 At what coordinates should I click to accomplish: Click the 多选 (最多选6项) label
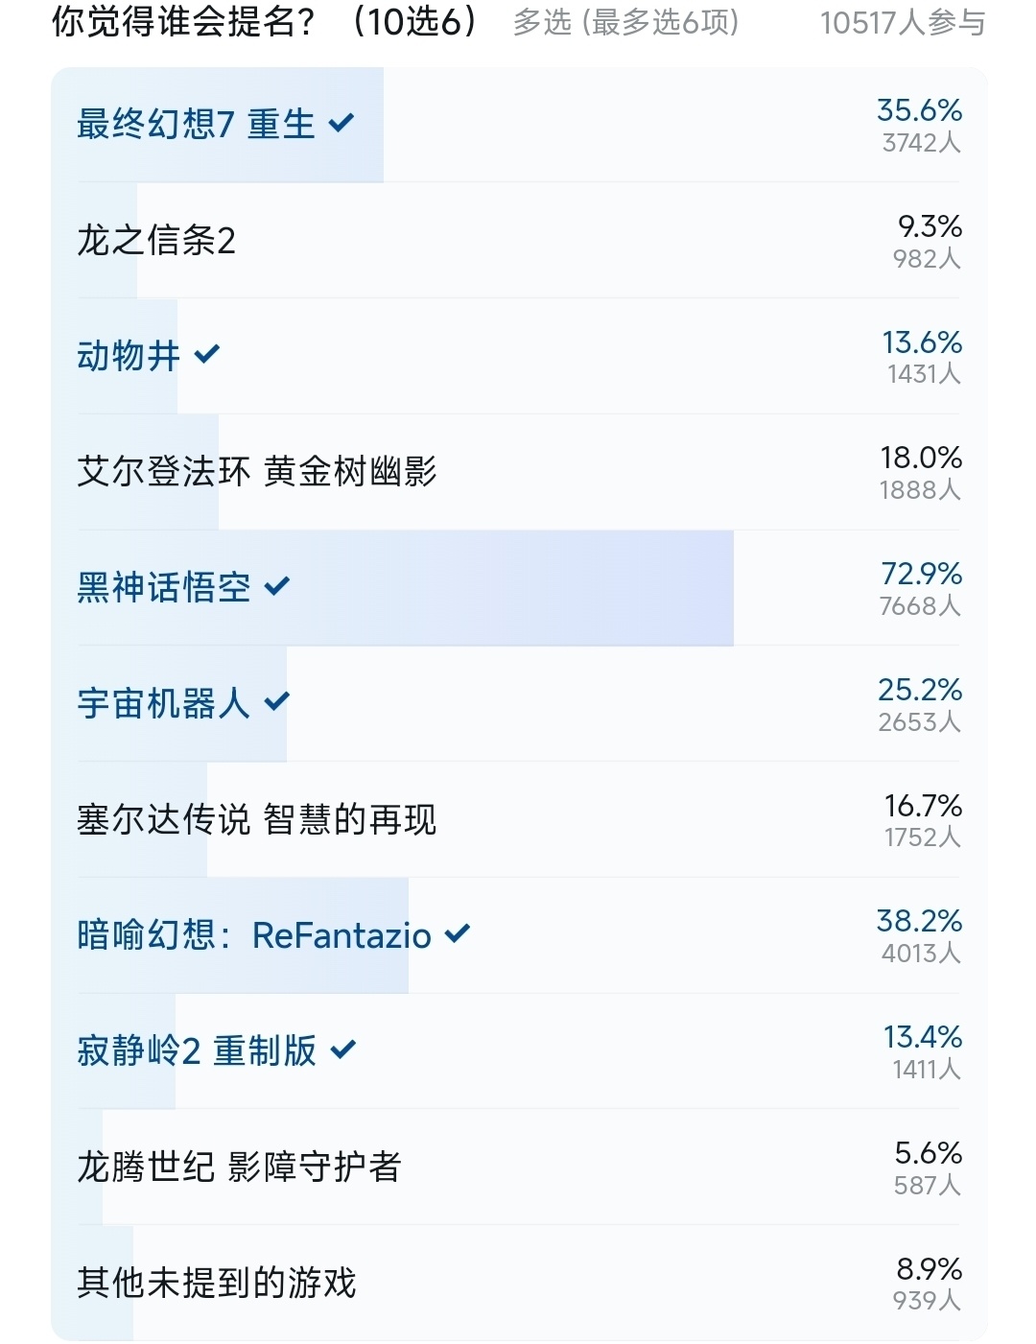[x=626, y=23]
